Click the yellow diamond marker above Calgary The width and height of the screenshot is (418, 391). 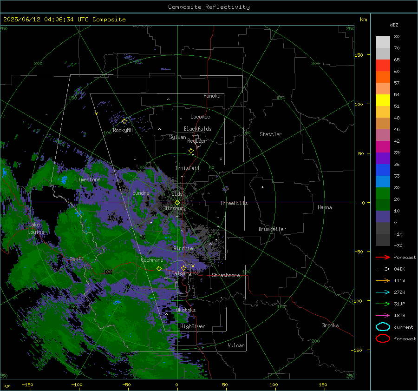pos(183,268)
